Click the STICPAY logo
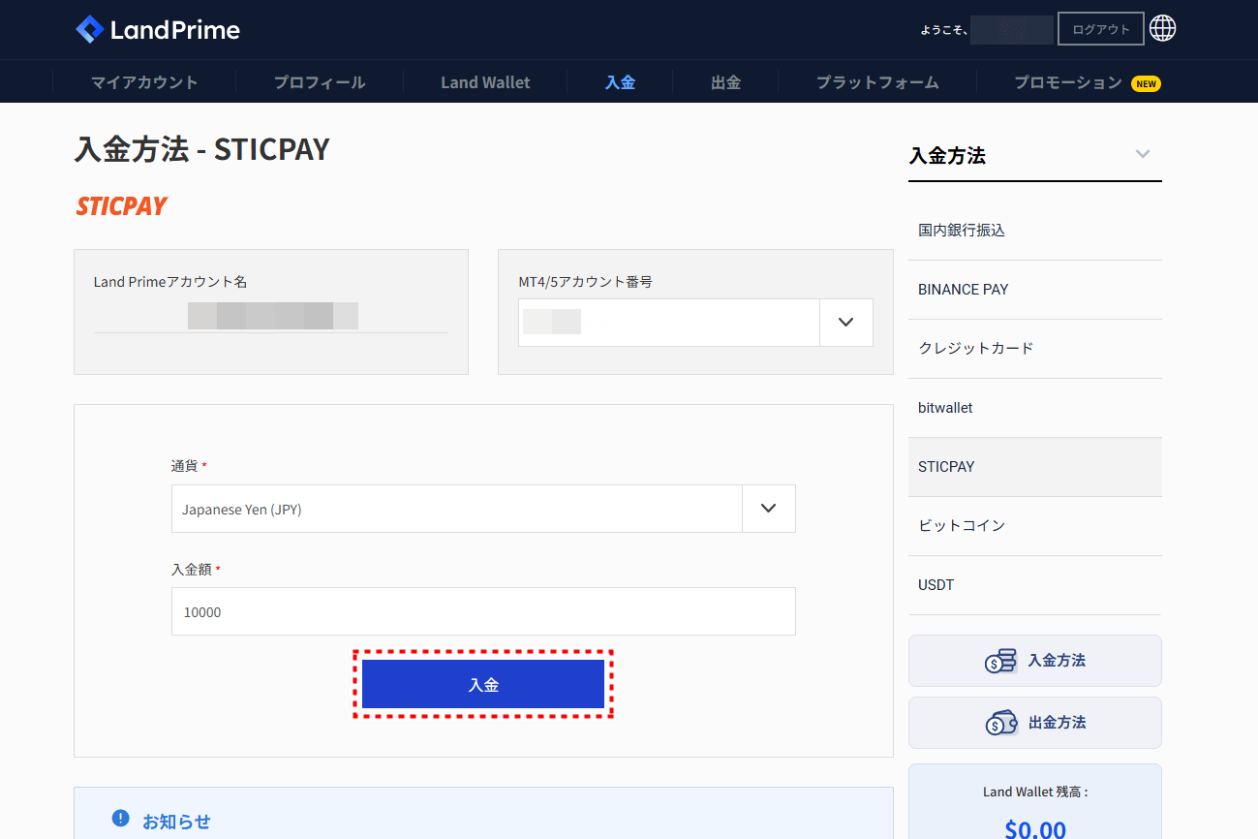 coord(122,205)
